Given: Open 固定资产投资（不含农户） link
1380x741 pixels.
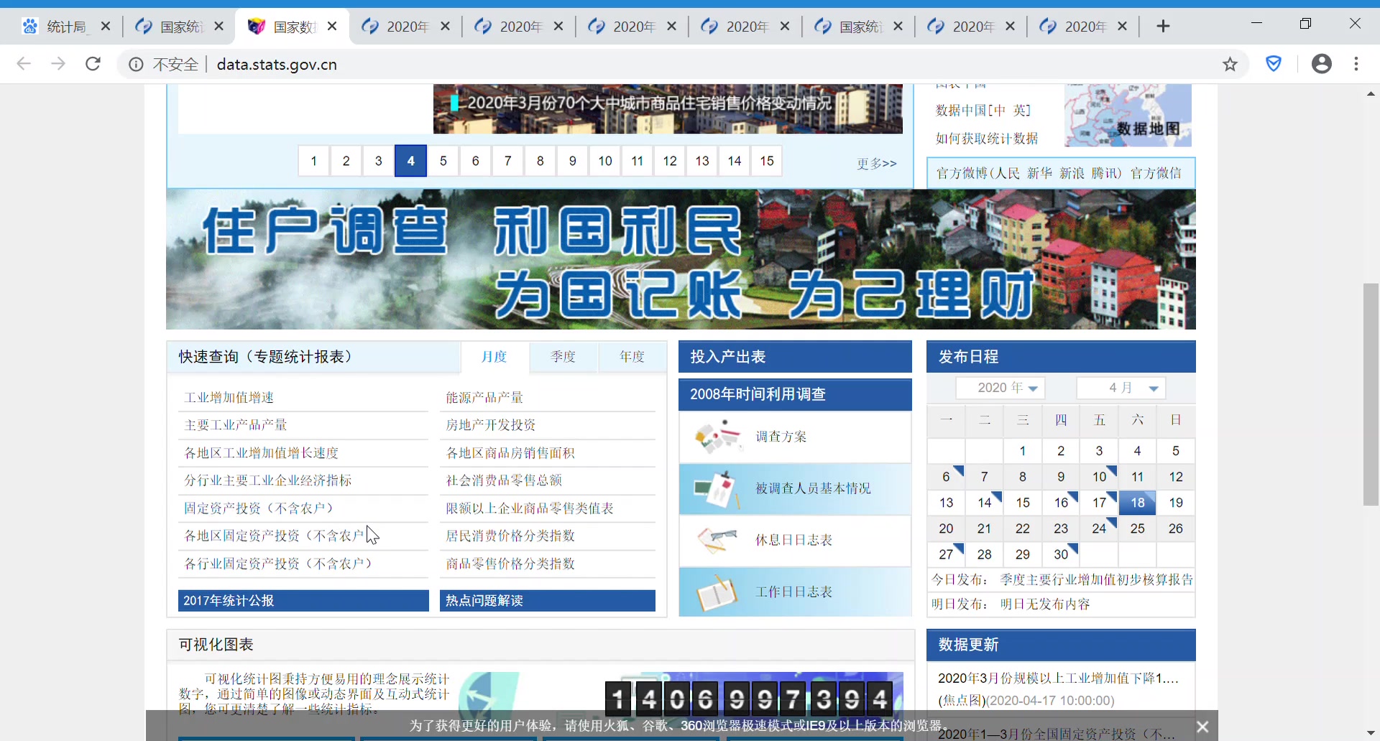Looking at the screenshot, I should (259, 508).
